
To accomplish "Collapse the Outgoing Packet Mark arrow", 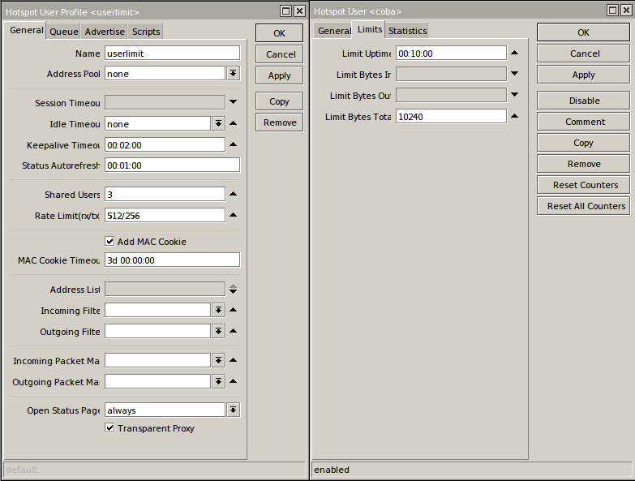I will [x=234, y=381].
